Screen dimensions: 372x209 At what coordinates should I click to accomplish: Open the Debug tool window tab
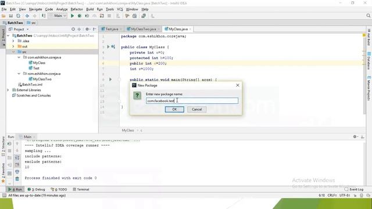click(x=36, y=189)
